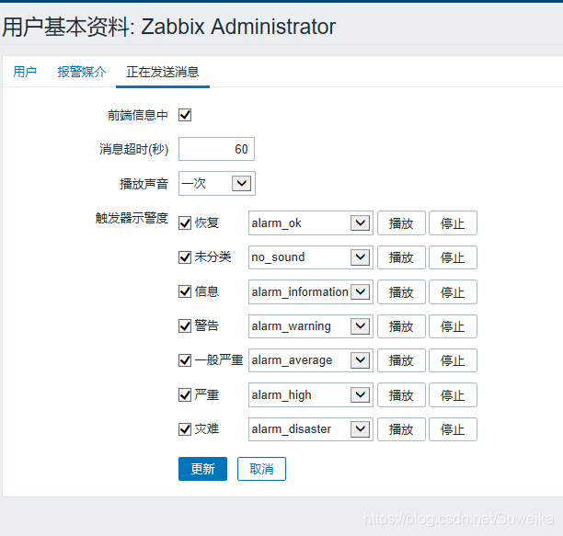The width and height of the screenshot is (563, 536).
Task: Expand the alarm_warning dropdown
Action: click(311, 326)
